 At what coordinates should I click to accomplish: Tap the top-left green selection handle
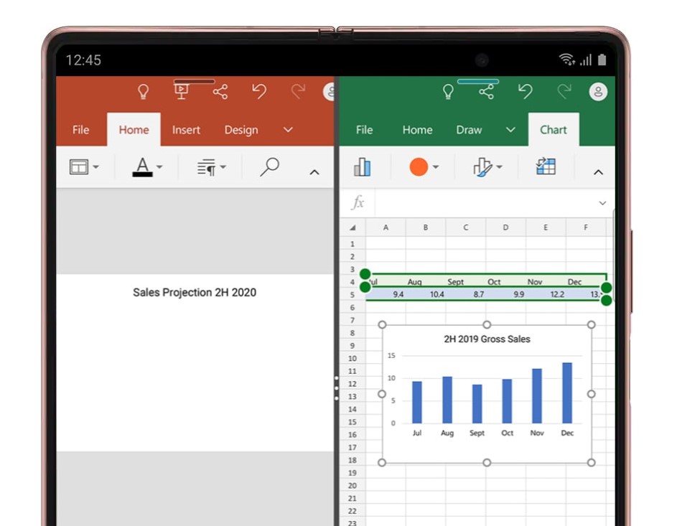coord(365,273)
